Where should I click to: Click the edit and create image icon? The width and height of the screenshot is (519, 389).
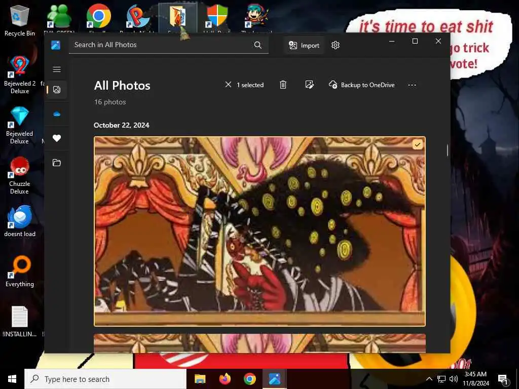tap(309, 85)
